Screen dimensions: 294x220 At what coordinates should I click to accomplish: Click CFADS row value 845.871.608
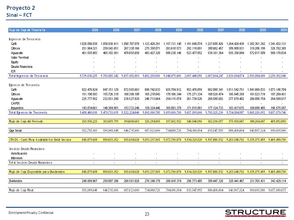point(90,140)
